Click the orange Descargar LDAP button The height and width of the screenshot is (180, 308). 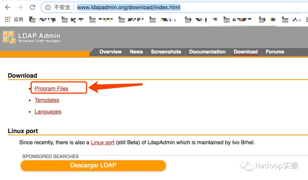click(x=93, y=165)
